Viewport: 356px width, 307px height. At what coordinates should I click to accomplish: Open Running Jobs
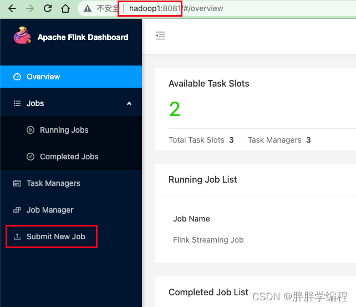71,130
